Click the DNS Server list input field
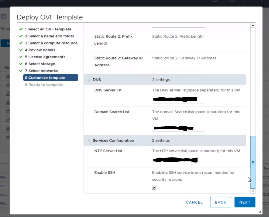The image size is (269, 217). coord(178,100)
